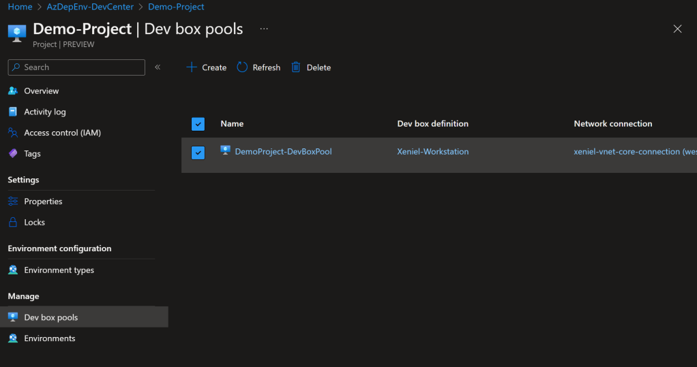Click the Environment types icon

(x=13, y=270)
